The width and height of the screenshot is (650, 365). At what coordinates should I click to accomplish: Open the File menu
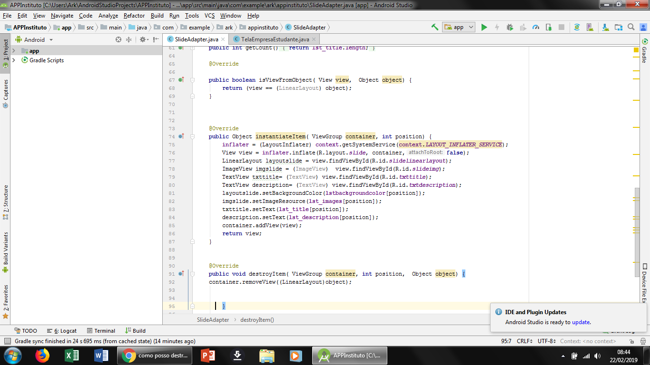point(7,16)
